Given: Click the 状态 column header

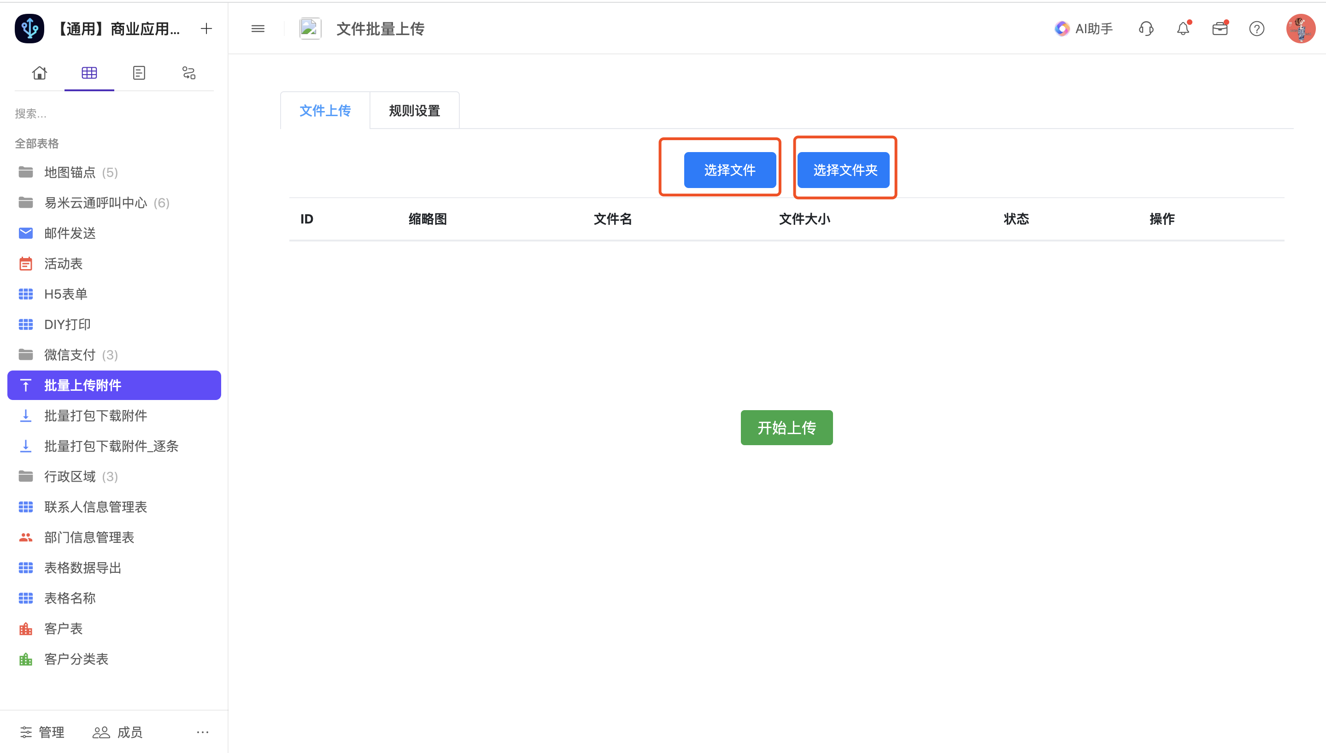Looking at the screenshot, I should coord(1016,219).
